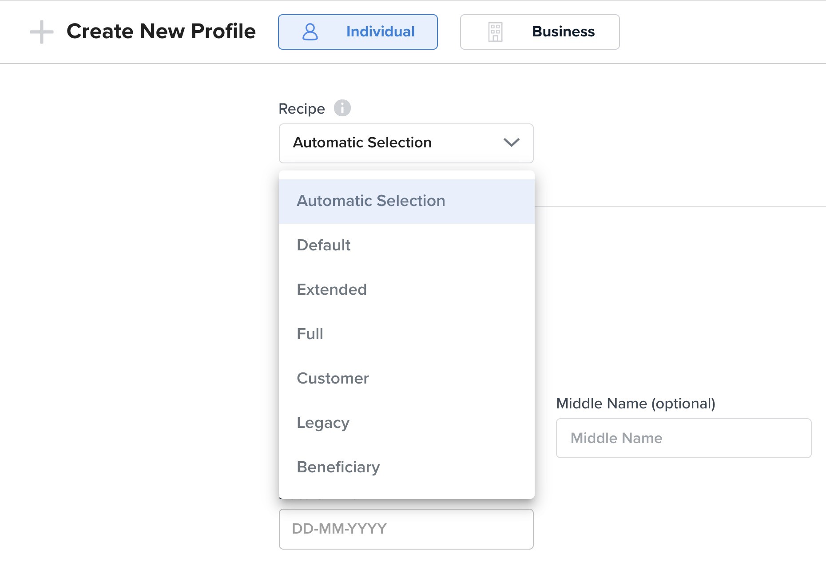Screen dimensions: 826x562
Task: Select the Legacy recipe option
Action: pyautogui.click(x=323, y=423)
